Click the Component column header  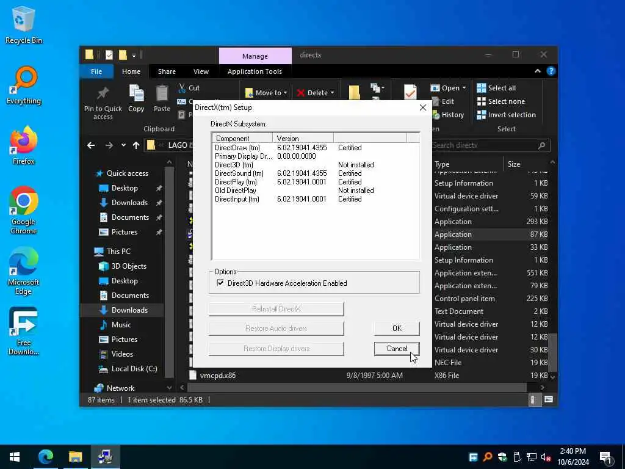pos(242,139)
